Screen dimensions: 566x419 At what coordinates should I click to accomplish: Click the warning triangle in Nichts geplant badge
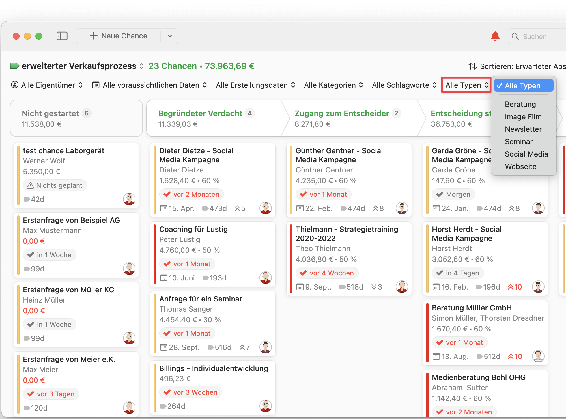[x=30, y=185]
